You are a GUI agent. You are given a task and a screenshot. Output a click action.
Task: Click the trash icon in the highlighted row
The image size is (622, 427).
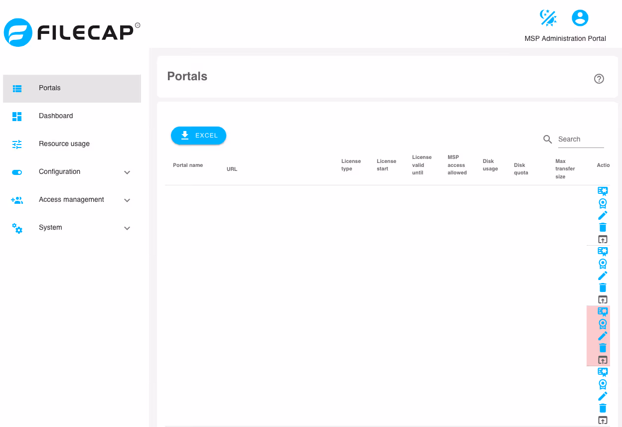pyautogui.click(x=603, y=348)
